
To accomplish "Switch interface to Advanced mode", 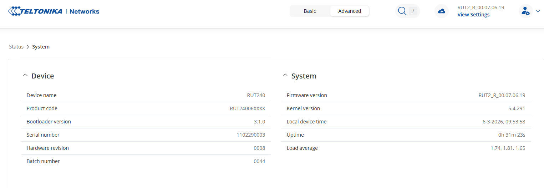I will (350, 11).
